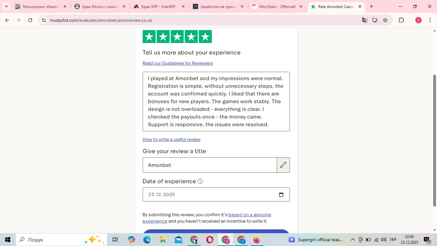Open File Explorer from the taskbar
The width and height of the screenshot is (437, 246).
pyautogui.click(x=163, y=240)
